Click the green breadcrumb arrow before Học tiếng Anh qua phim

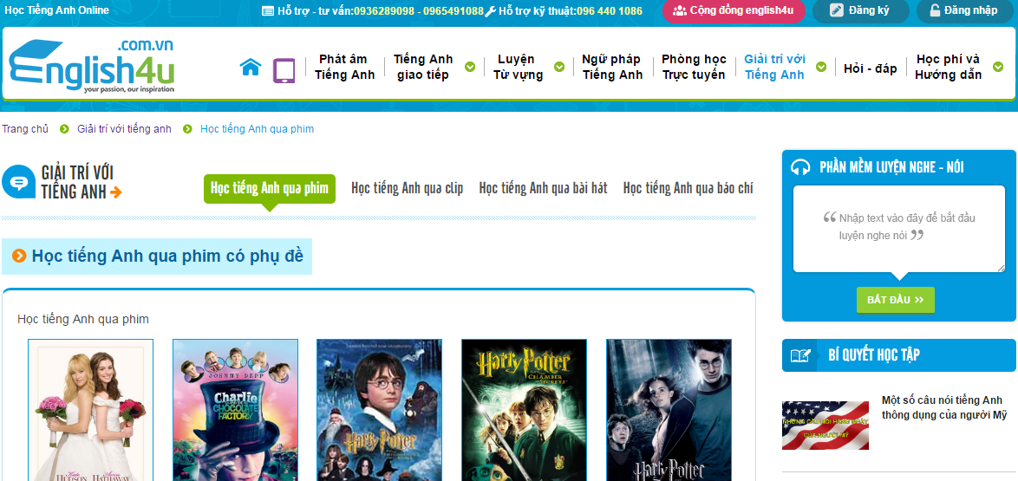(x=187, y=129)
